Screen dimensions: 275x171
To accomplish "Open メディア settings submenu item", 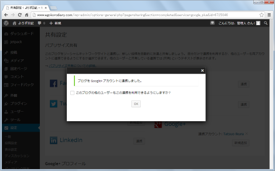I will click(11, 162).
